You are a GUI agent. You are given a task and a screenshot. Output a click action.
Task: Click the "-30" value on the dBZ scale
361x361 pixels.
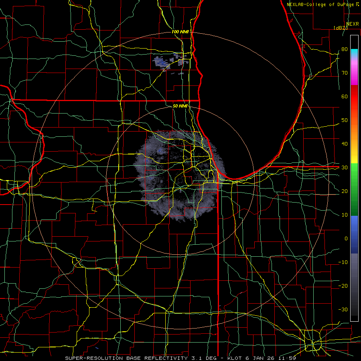click(343, 309)
